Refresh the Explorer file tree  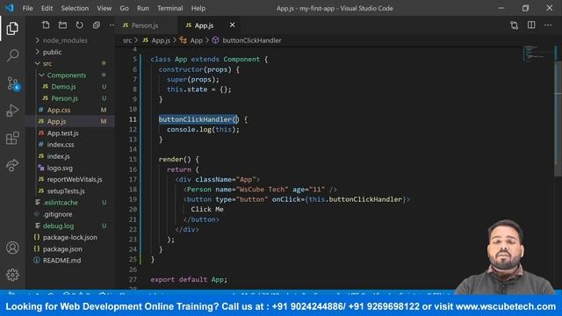click(x=79, y=25)
